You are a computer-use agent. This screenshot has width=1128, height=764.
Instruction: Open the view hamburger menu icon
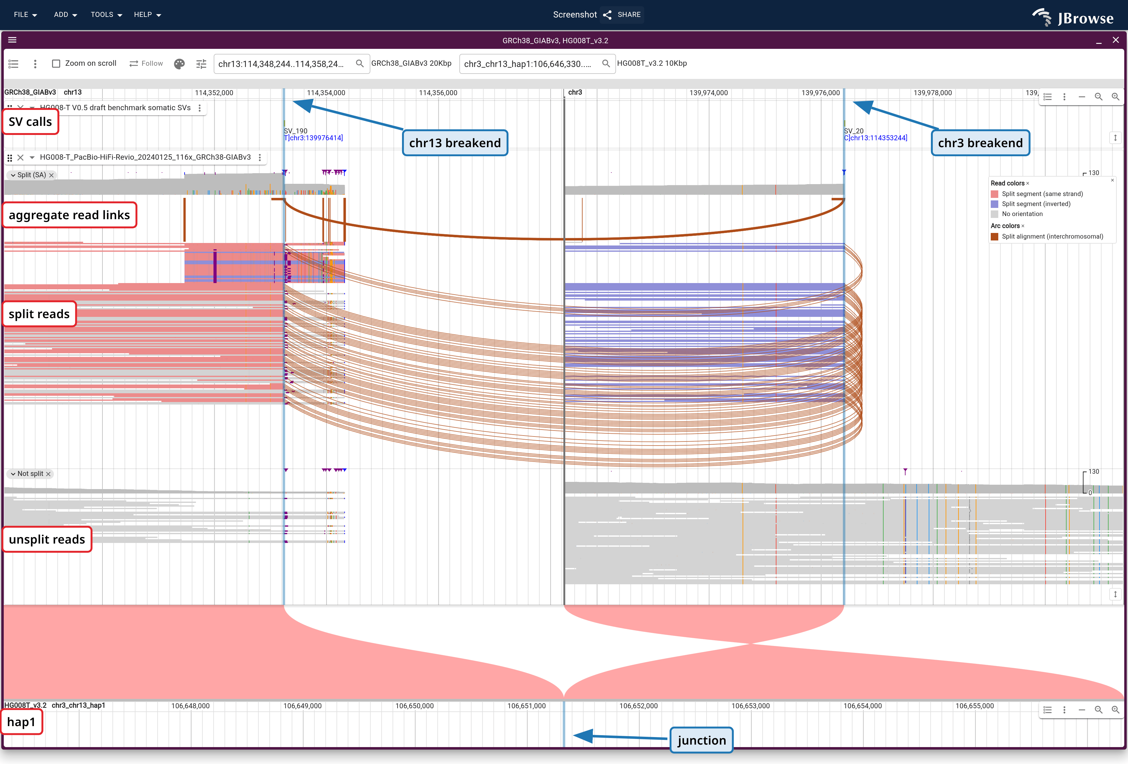[x=13, y=40]
